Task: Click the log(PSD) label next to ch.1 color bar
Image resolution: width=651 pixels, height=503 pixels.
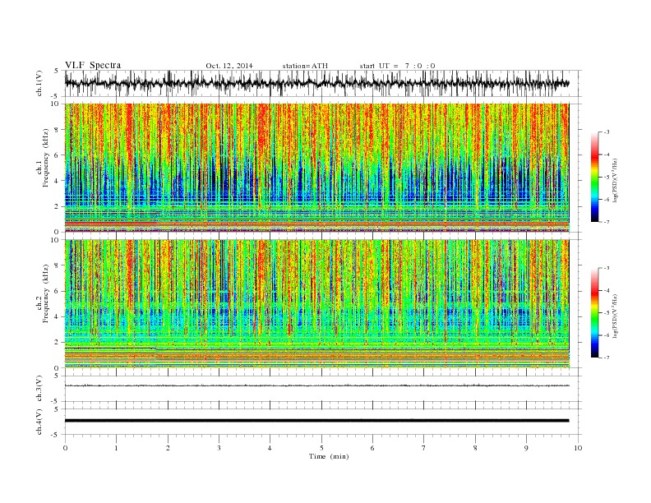Action: (615, 181)
